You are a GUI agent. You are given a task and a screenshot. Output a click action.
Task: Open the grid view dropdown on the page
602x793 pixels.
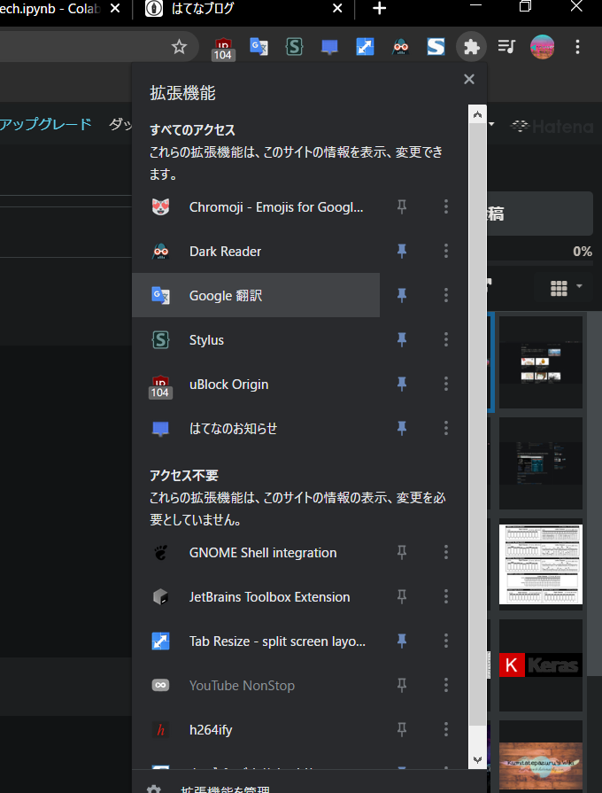tap(566, 288)
